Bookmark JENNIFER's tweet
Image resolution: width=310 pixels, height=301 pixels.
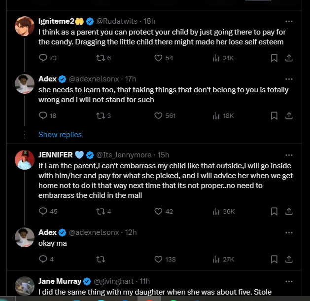pos(274,211)
